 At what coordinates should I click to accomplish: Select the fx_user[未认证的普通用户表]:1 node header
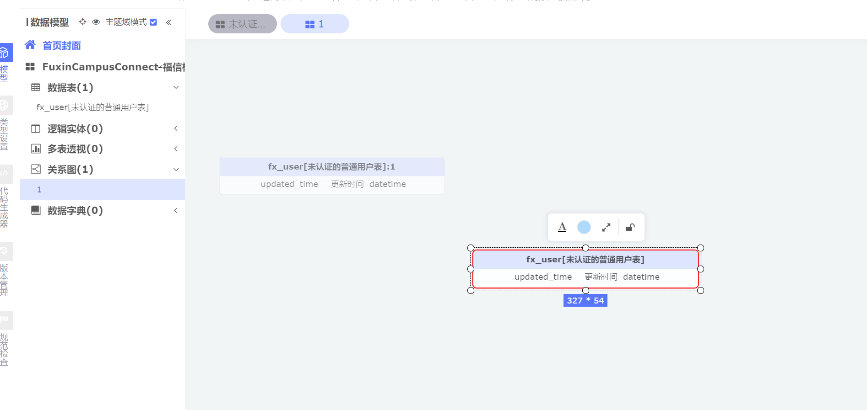(332, 167)
